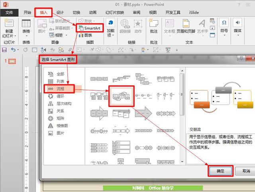Switch to the 设计 ribbon tab
This screenshot has width=255, height=192.
tap(60, 12)
